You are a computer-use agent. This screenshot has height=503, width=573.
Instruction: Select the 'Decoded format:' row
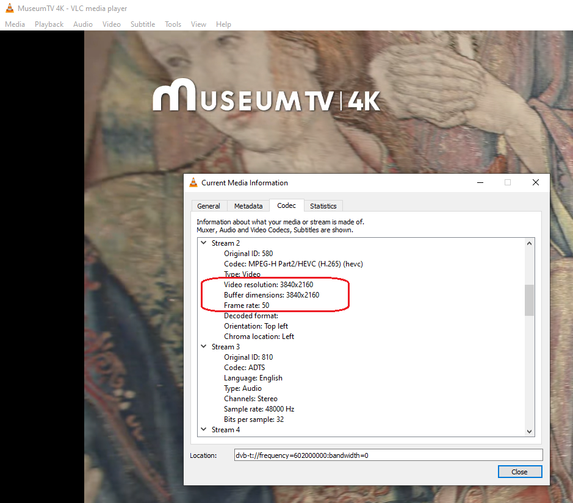pos(251,315)
